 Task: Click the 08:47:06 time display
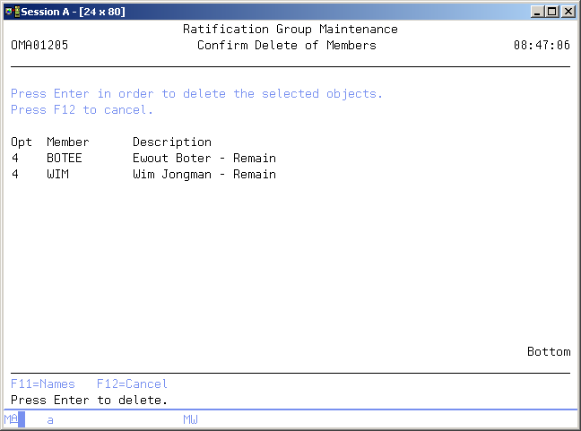542,45
